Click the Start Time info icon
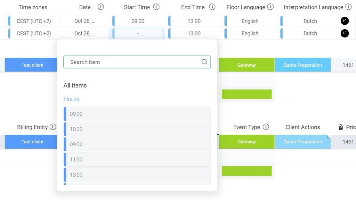The image size is (356, 200). coord(156,7)
